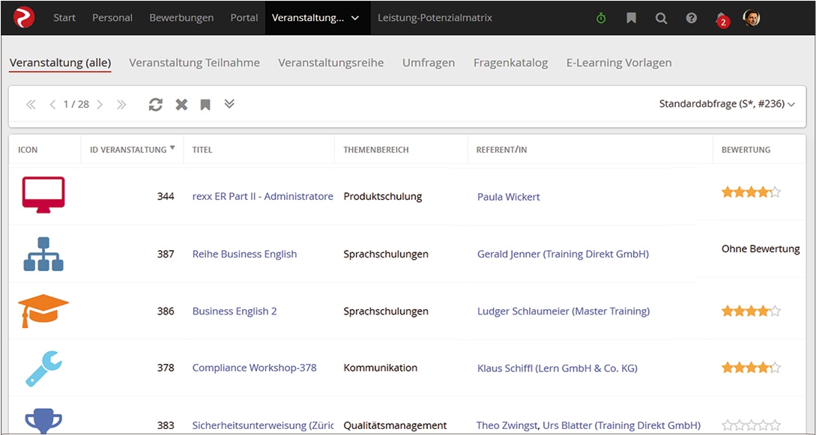Click the refresh list icon
The width and height of the screenshot is (816, 435).
pyautogui.click(x=155, y=105)
